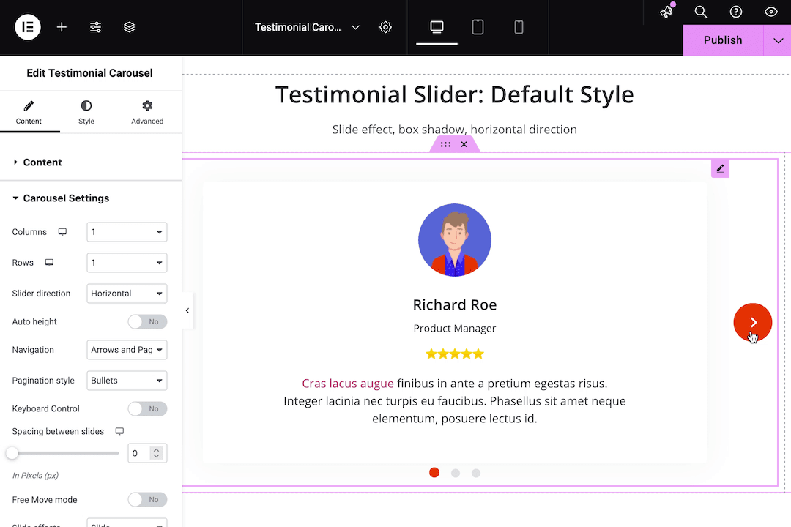Open the Slider direction dropdown
Screen dimensions: 791x527
coord(127,294)
